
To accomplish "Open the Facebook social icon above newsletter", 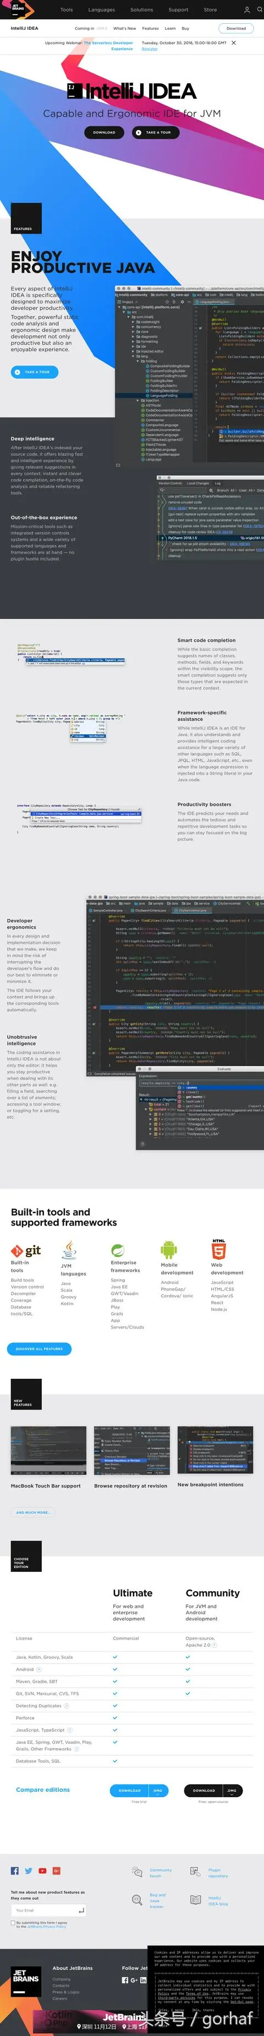I will pyautogui.click(x=14, y=1871).
